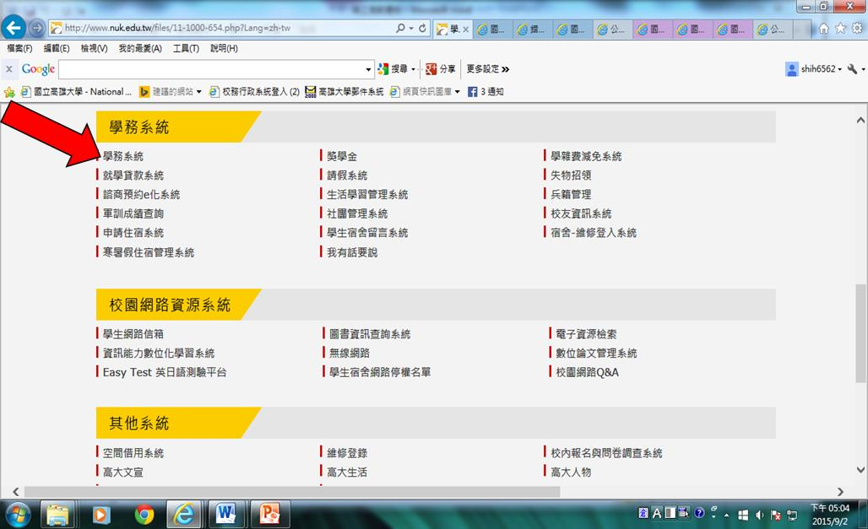This screenshot has height=529, width=868.
Task: Open PowerPoint from the taskbar
Action: pos(269,513)
